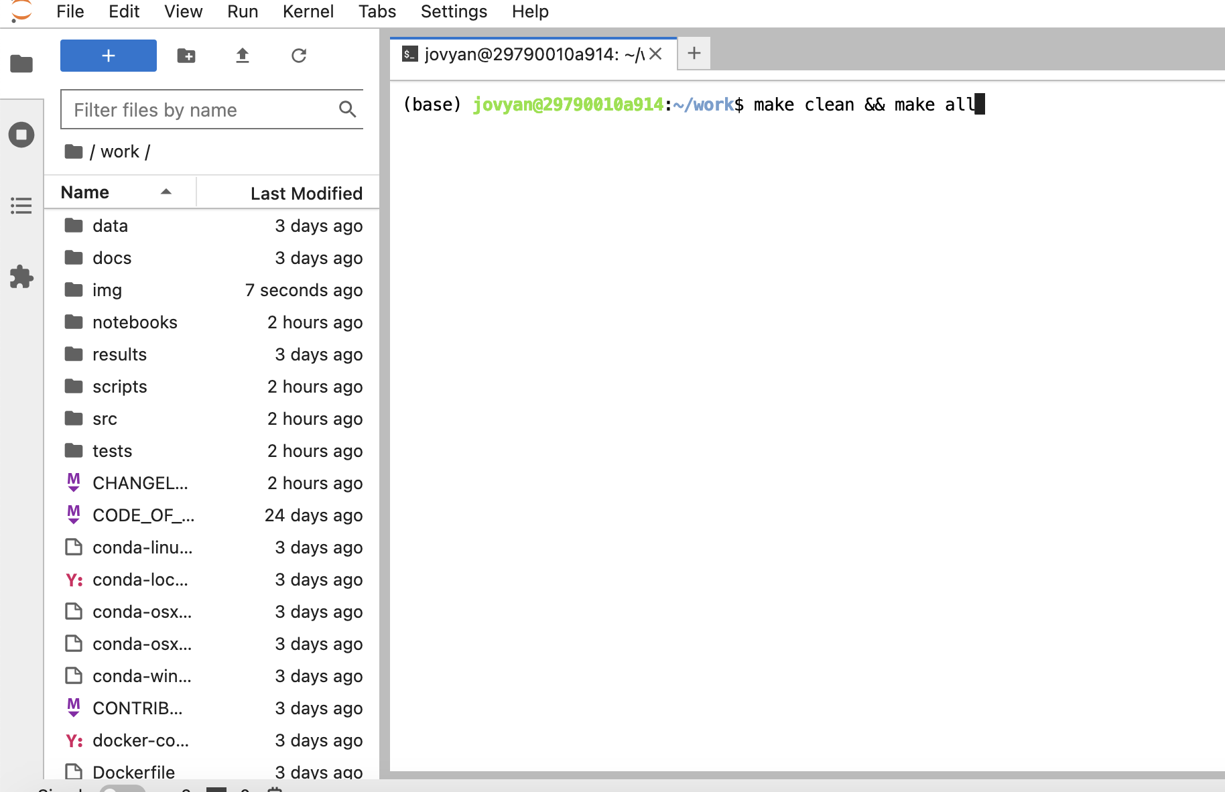Click the Upload Files arrow icon
The height and width of the screenshot is (792, 1225).
tap(243, 56)
